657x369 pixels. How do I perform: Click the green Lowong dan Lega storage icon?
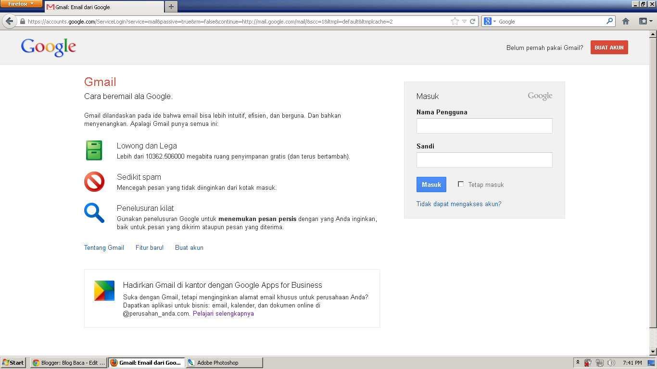pos(94,150)
